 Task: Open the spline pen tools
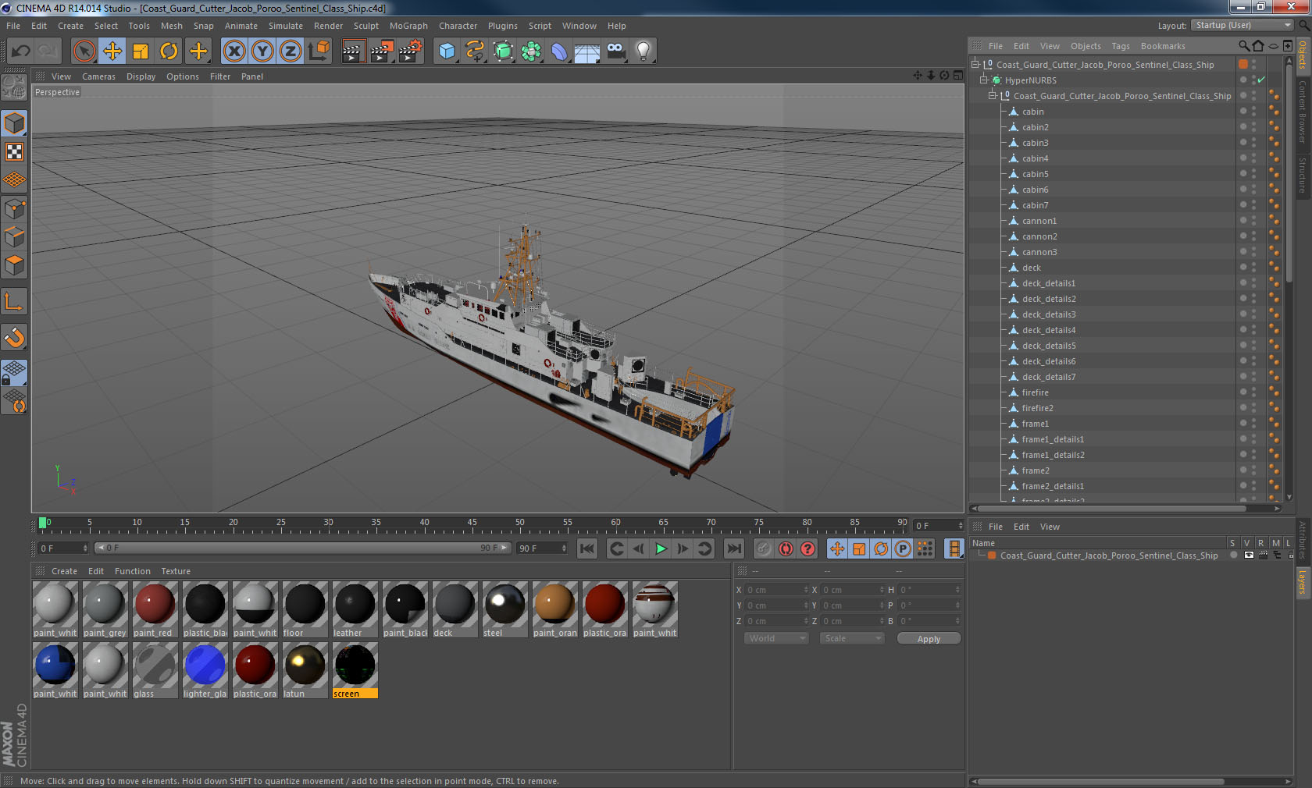point(475,51)
